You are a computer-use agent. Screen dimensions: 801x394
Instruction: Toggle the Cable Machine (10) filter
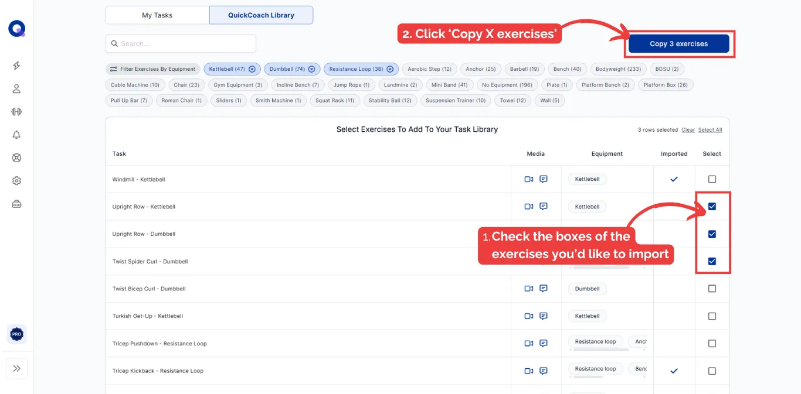(x=135, y=85)
